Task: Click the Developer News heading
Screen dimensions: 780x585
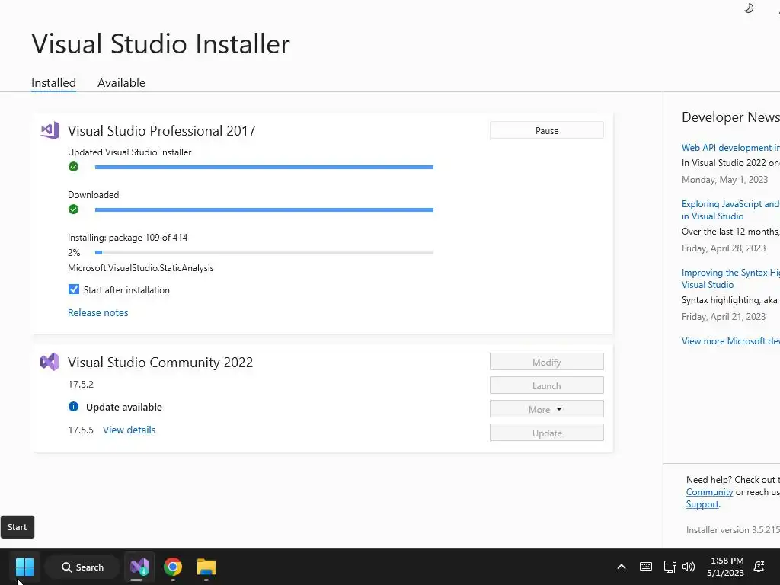Action: click(730, 117)
